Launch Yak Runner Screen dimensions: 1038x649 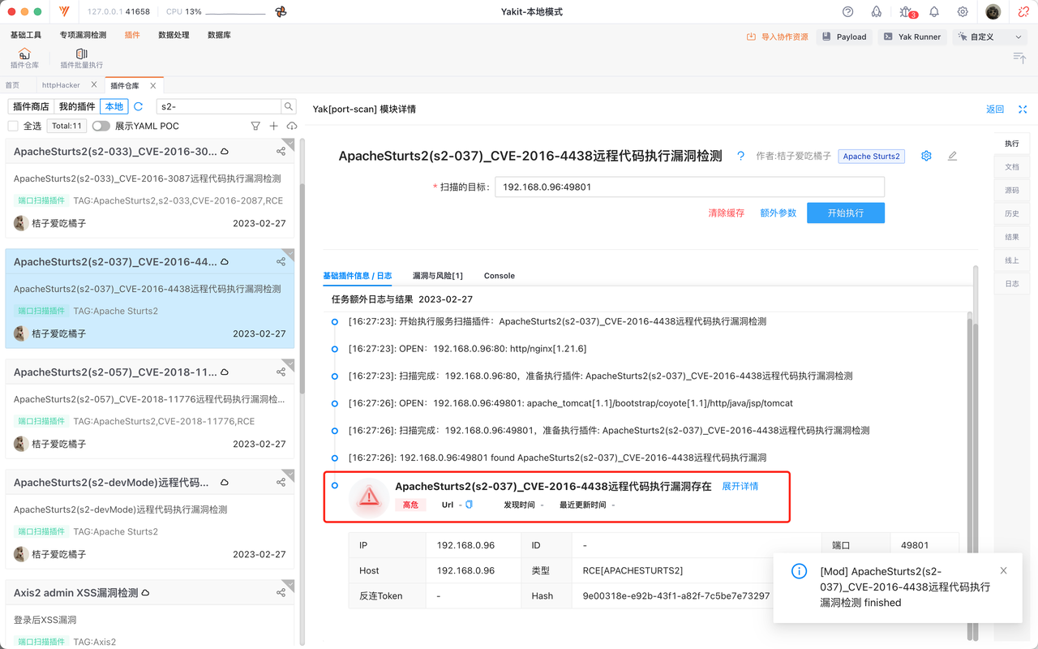point(912,37)
